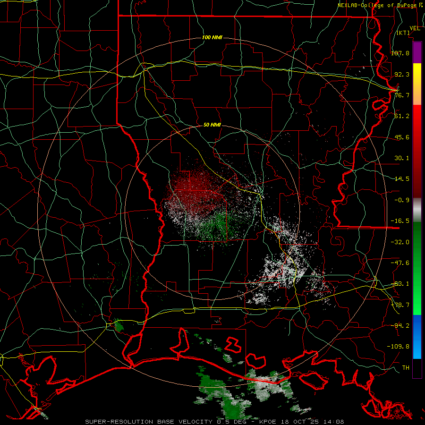
Task: Select the -47.6 scale value
Action: 400,263
